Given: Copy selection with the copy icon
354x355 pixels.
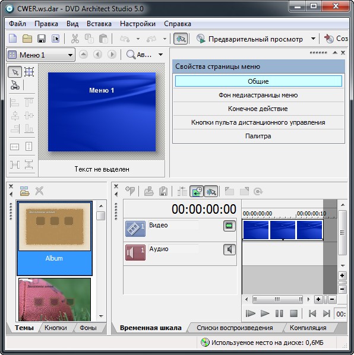Looking at the screenshot, I should click(89, 39).
